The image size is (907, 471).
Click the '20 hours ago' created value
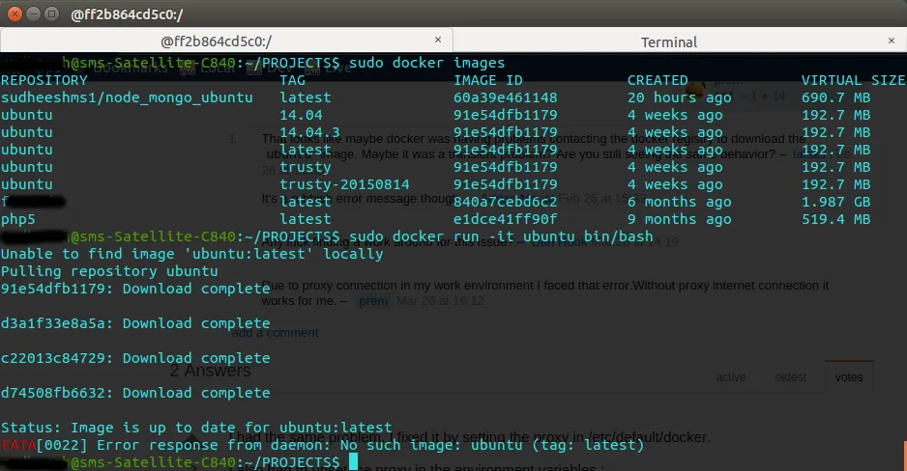coord(680,97)
